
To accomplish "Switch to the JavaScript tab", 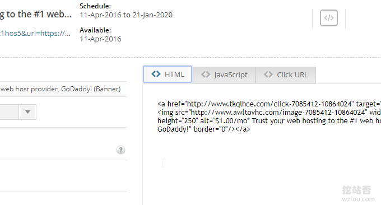I will tap(224, 75).
